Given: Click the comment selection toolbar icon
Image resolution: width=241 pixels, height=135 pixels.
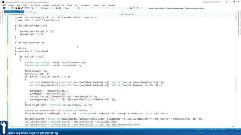Looking at the screenshot, I should tap(131, 8).
